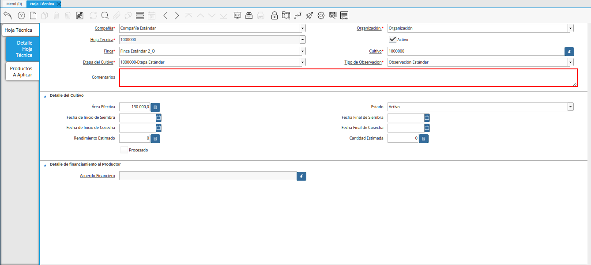Screen dimensions: 591x265
Task: Open the gear process icon in the toolbar
Action: [x=321, y=15]
